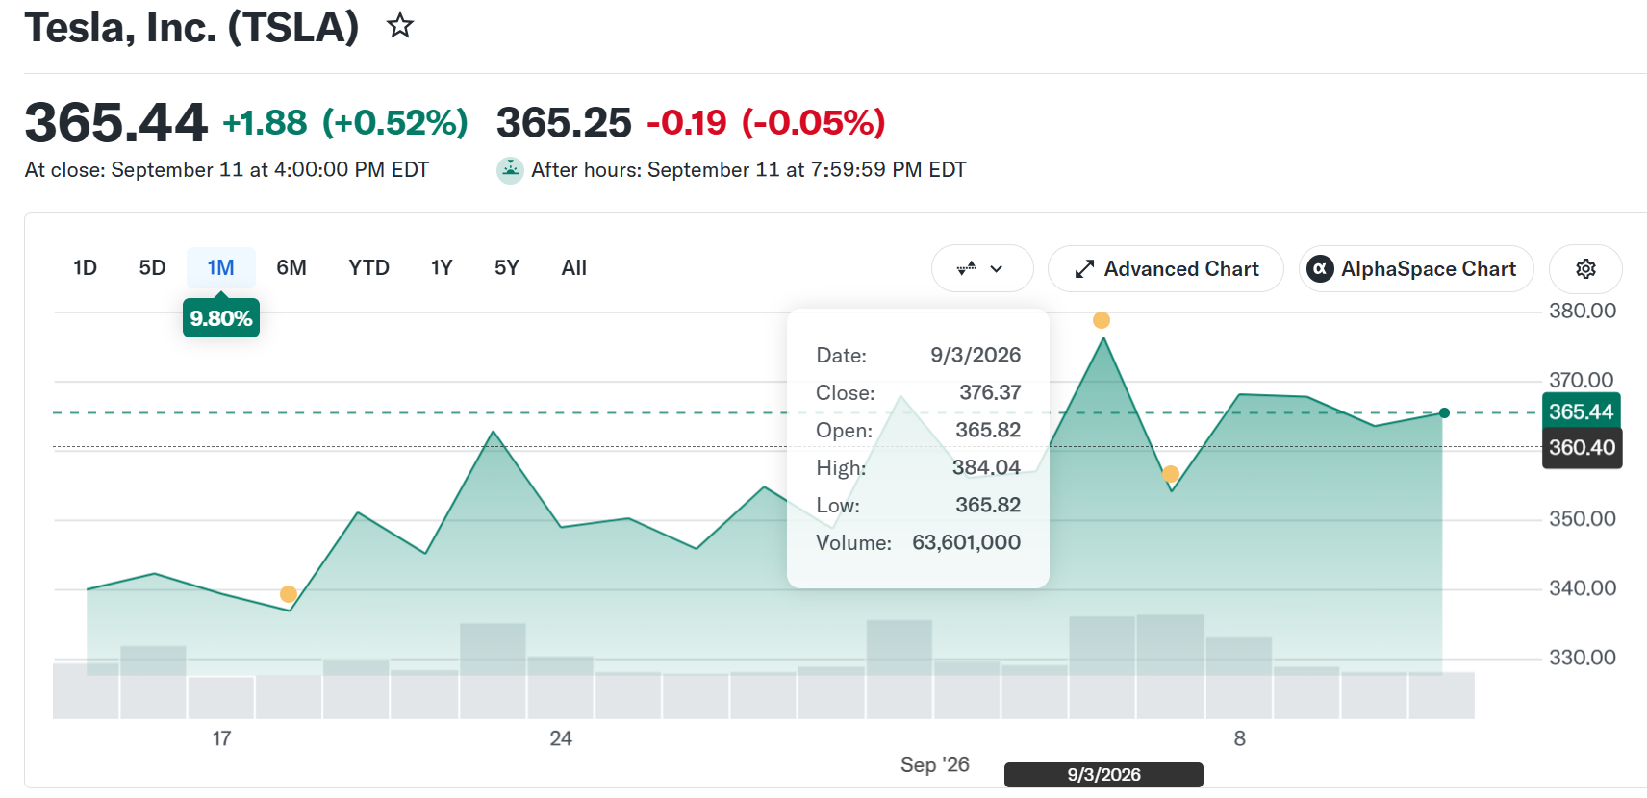Screen dimensions: 1647x798
Task: Select the All time range
Action: point(574,268)
